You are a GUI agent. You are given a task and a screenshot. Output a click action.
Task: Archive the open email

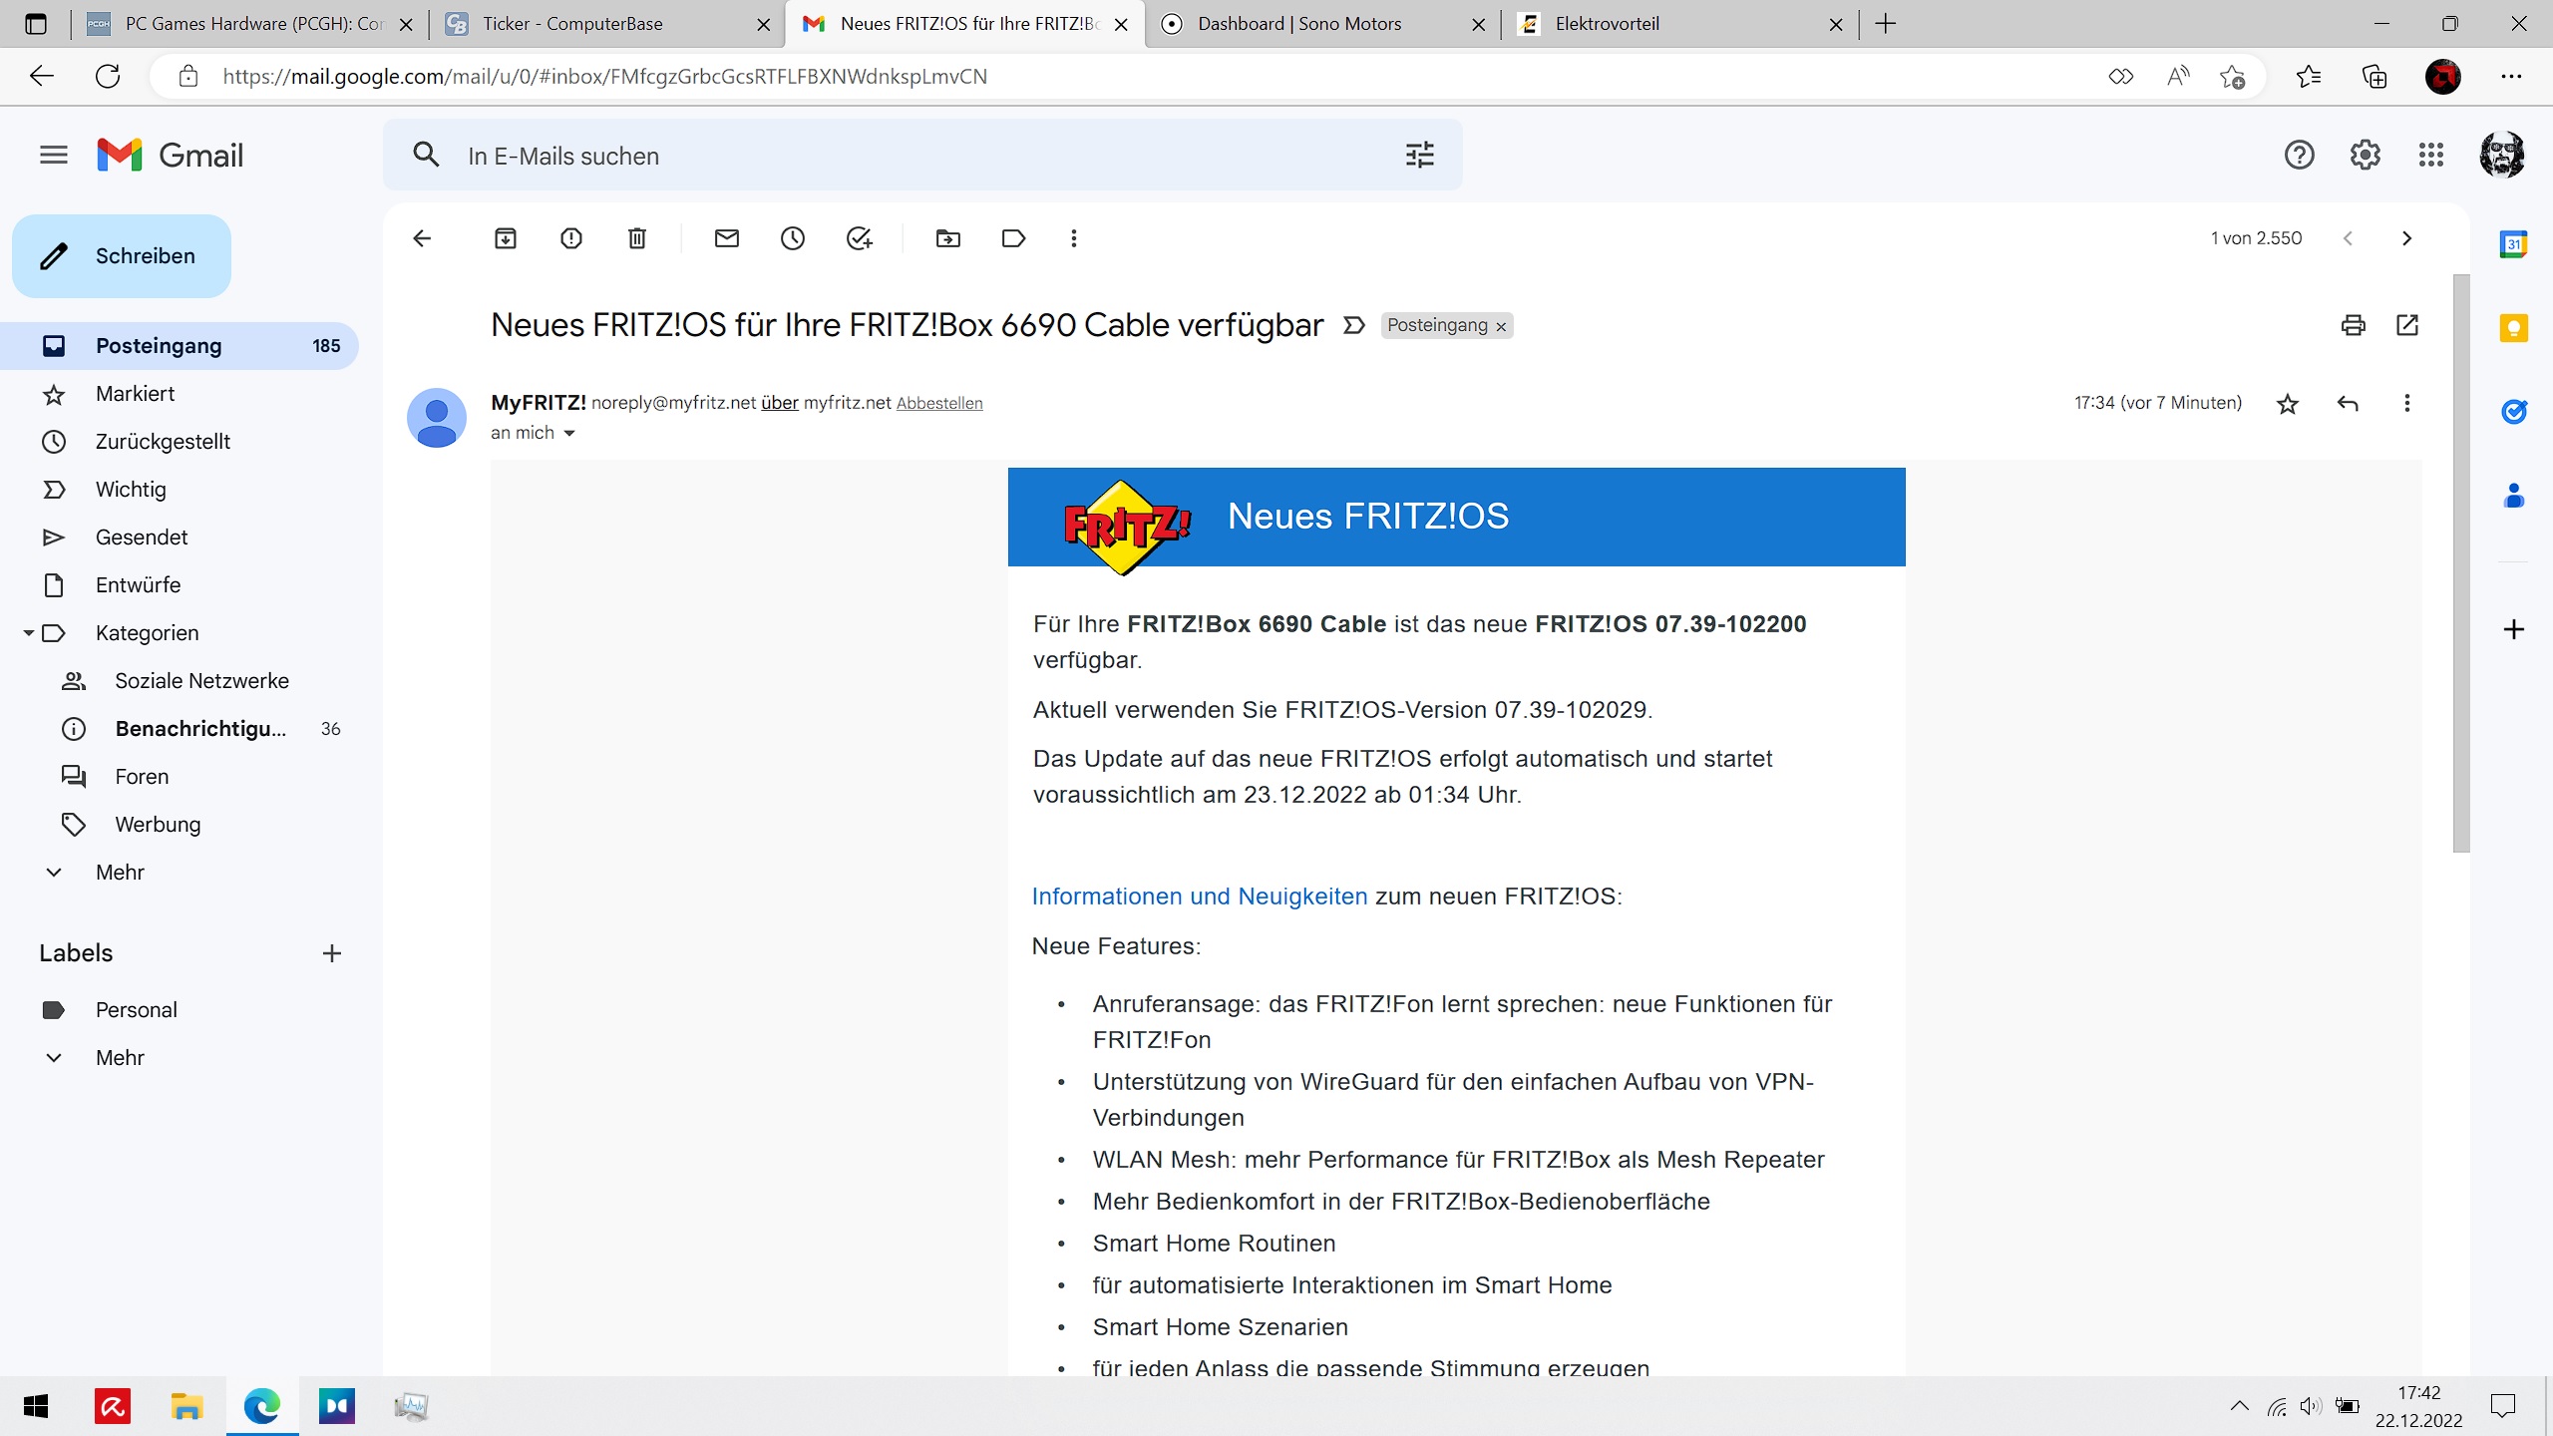click(506, 238)
